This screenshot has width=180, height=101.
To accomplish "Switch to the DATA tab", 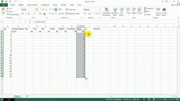I will [55, 5].
